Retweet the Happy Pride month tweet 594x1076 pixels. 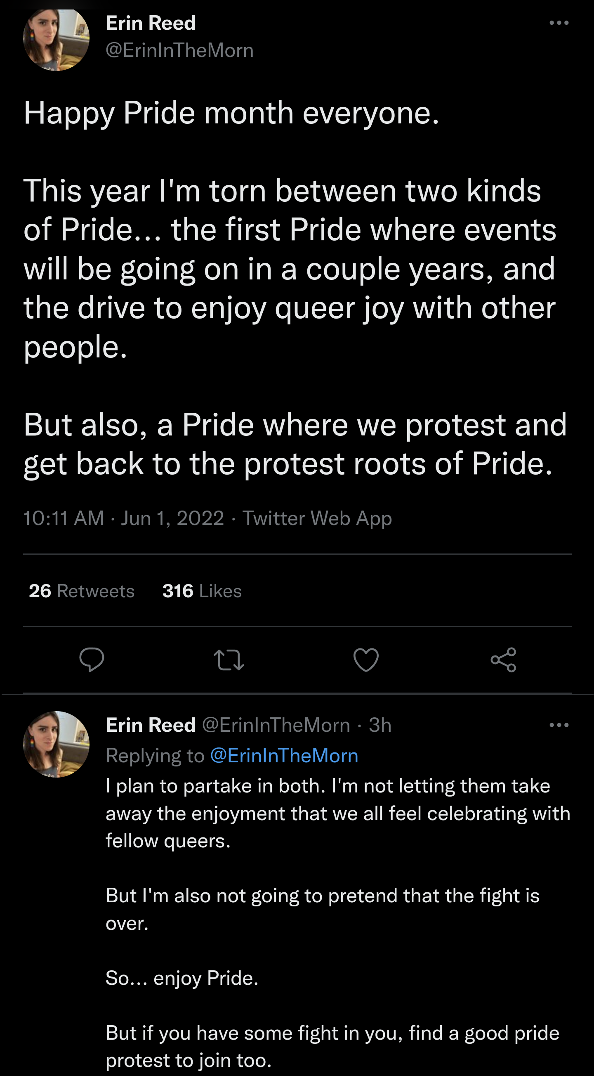(x=229, y=660)
